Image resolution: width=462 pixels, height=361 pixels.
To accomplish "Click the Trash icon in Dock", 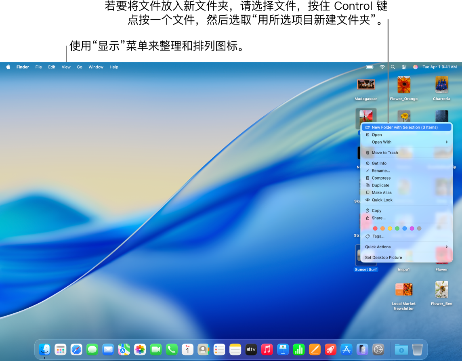I will 417,349.
